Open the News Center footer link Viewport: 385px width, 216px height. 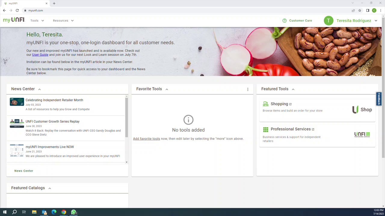point(24,171)
